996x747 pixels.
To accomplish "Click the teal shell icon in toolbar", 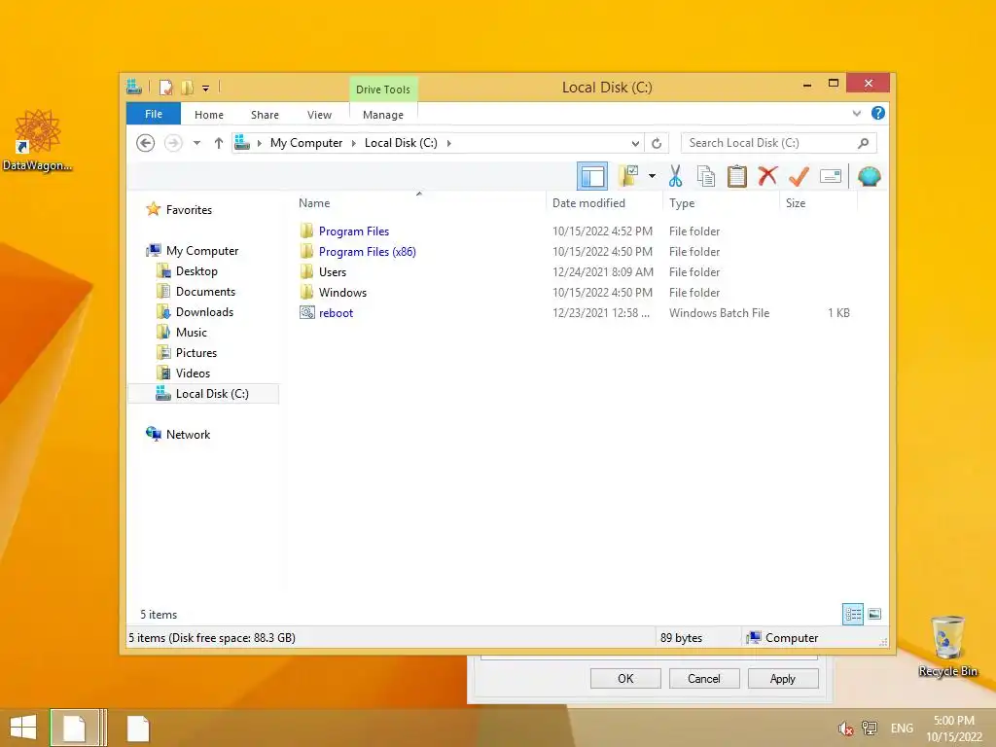I will coord(869,176).
